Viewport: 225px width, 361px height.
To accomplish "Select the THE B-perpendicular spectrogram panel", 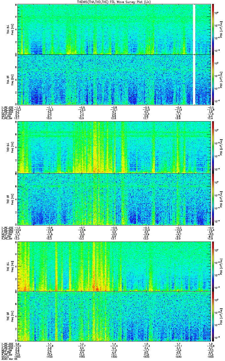I will pos(114,266).
